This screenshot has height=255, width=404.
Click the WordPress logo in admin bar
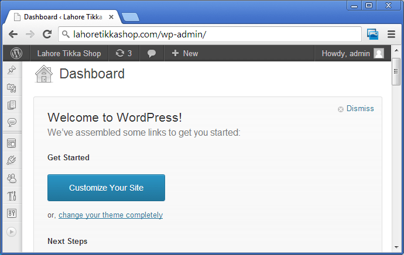pos(16,53)
